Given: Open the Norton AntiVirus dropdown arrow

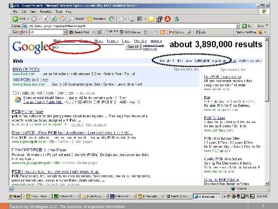Looking at the screenshot, I should 265,32.
